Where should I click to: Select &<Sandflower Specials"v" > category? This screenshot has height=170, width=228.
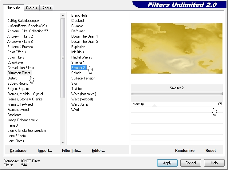point(27,26)
